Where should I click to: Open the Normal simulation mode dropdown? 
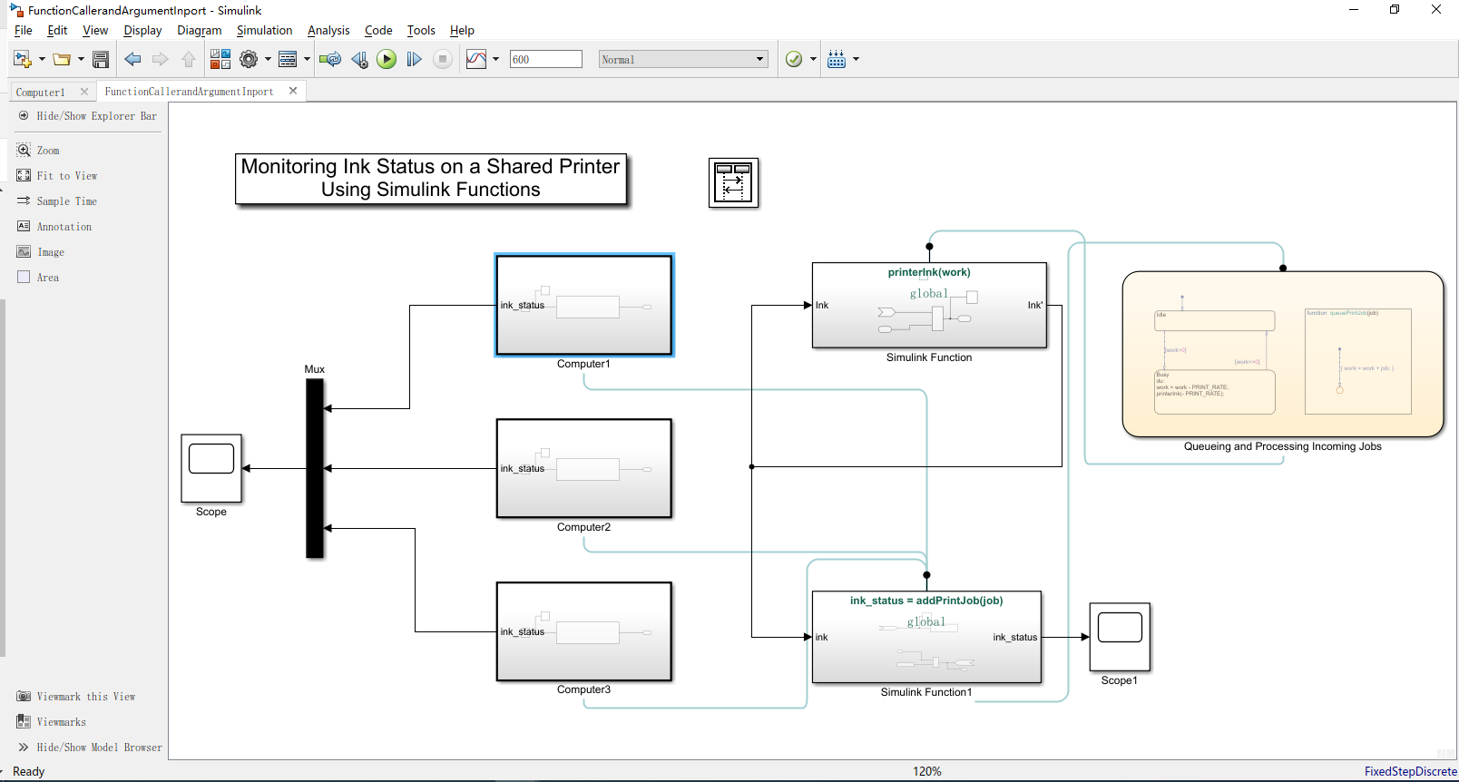tap(683, 60)
